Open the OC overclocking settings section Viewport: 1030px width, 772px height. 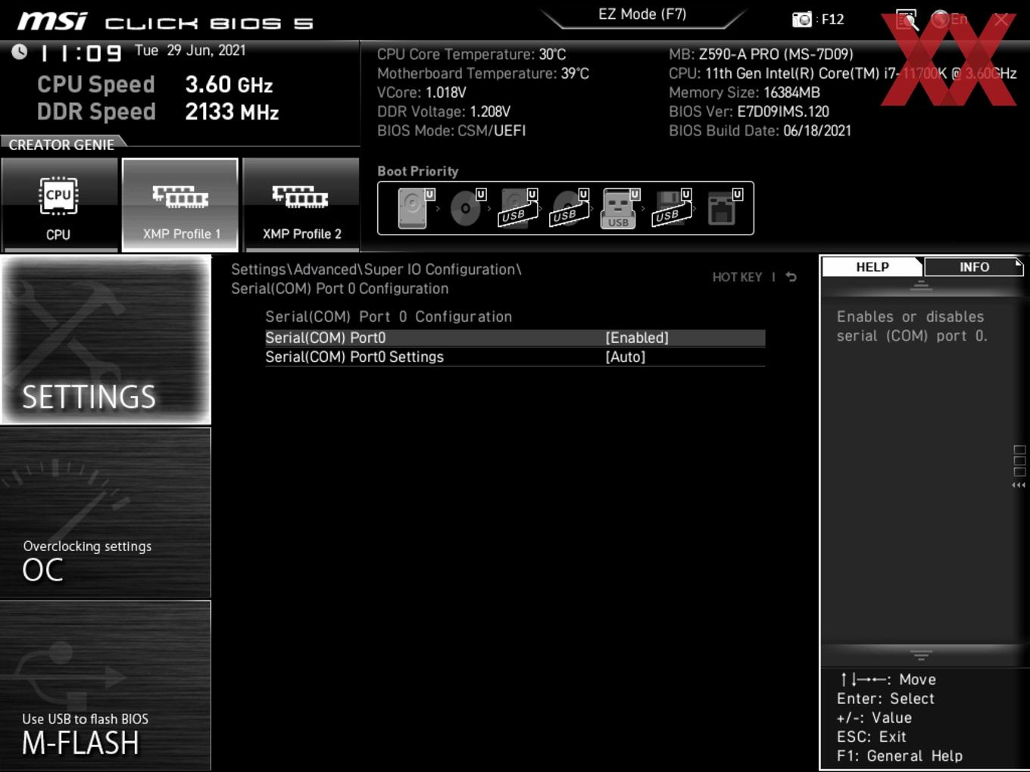pyautogui.click(x=105, y=513)
